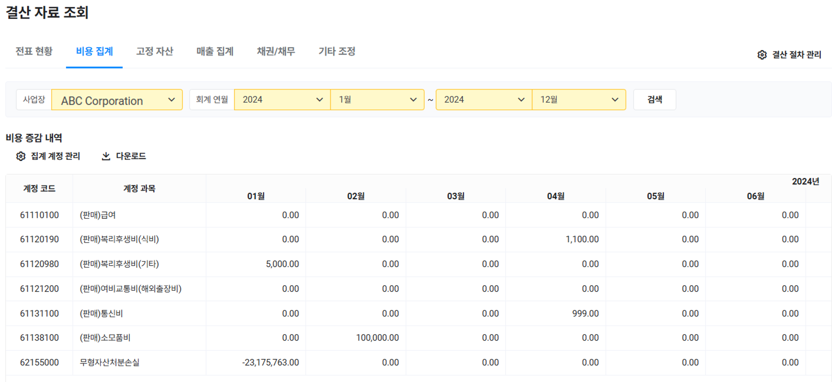
Task: Click the download arrow icon
Action: [106, 156]
